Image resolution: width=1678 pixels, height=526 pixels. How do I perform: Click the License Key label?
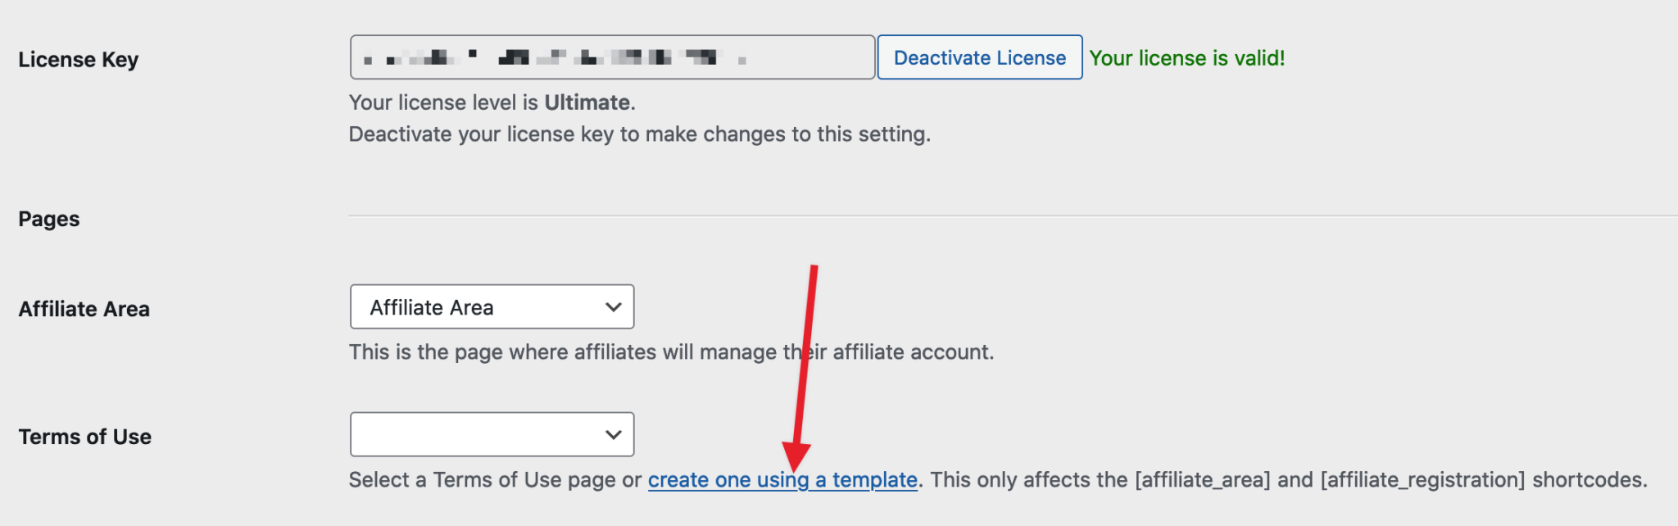(x=78, y=58)
